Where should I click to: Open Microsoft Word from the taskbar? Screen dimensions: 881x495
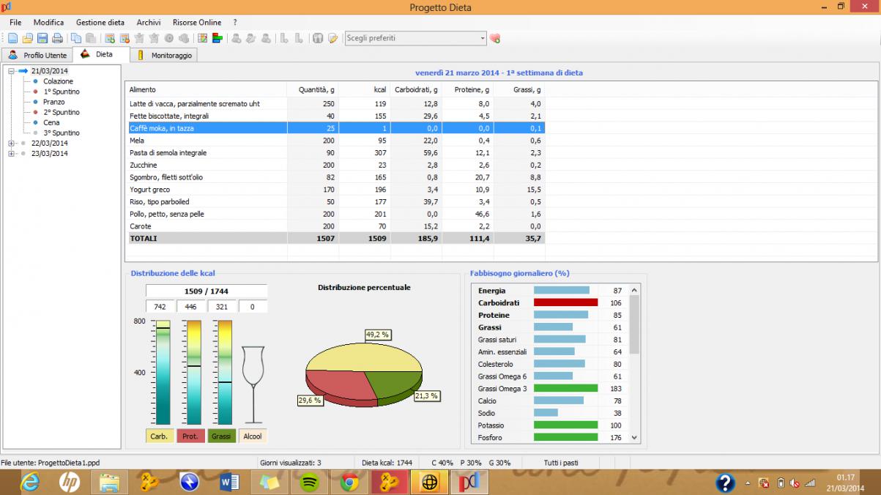(x=230, y=483)
